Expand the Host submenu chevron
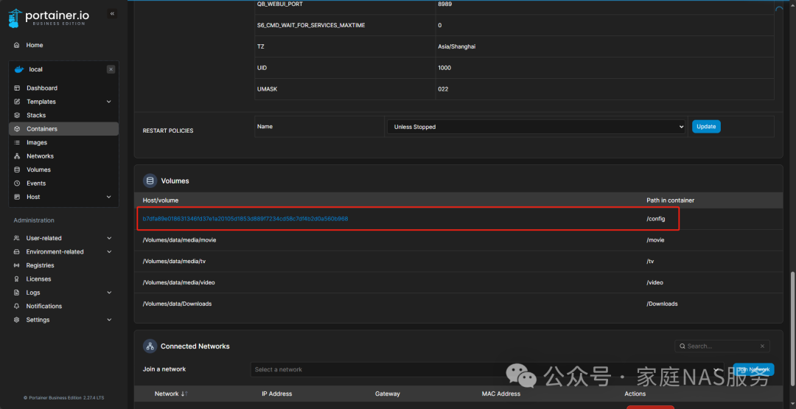 click(x=108, y=197)
